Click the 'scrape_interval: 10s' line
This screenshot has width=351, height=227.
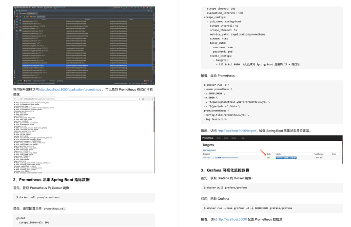(x=34, y=223)
